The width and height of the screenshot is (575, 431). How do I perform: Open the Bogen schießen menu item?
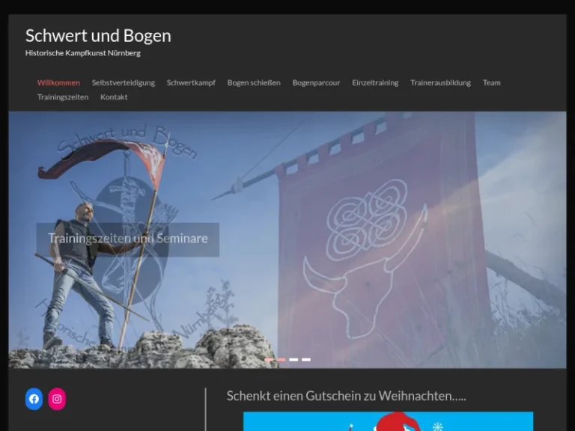(x=254, y=82)
